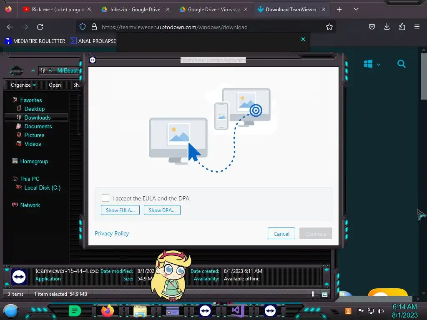427x320 pixels.
Task: Click the Show DPA button
Action: tap(162, 210)
